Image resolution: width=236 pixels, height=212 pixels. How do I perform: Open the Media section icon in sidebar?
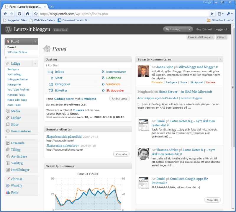(7, 111)
